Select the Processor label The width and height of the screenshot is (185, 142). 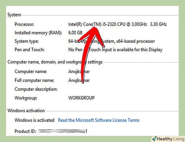[24, 24]
